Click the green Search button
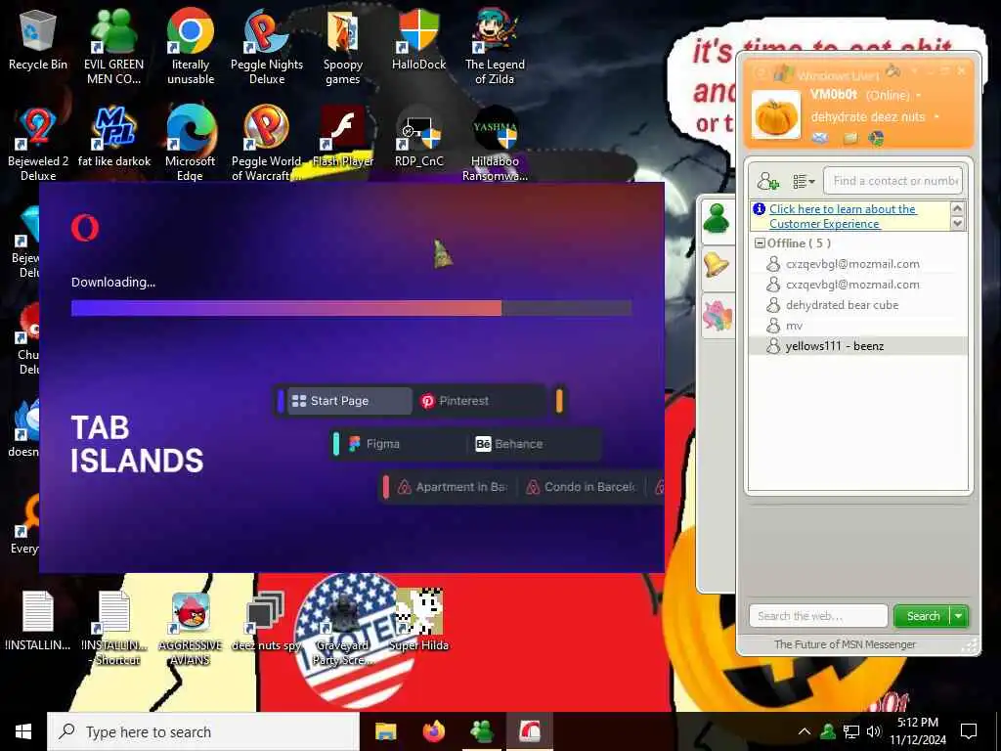This screenshot has height=751, width=1001. pos(923,616)
